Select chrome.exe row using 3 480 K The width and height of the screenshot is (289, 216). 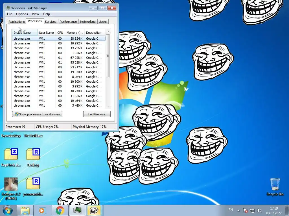[59, 105]
